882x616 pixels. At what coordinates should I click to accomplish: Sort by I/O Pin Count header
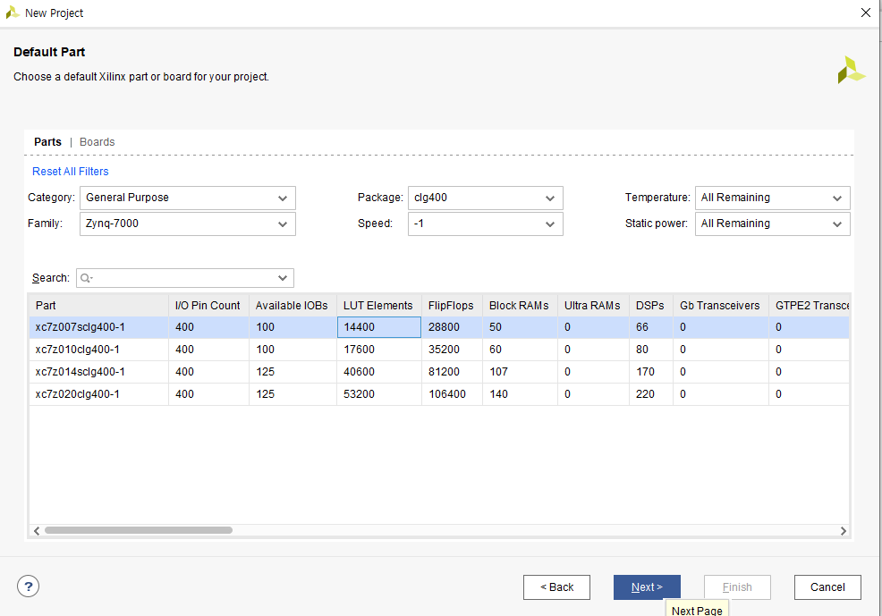pyautogui.click(x=208, y=305)
